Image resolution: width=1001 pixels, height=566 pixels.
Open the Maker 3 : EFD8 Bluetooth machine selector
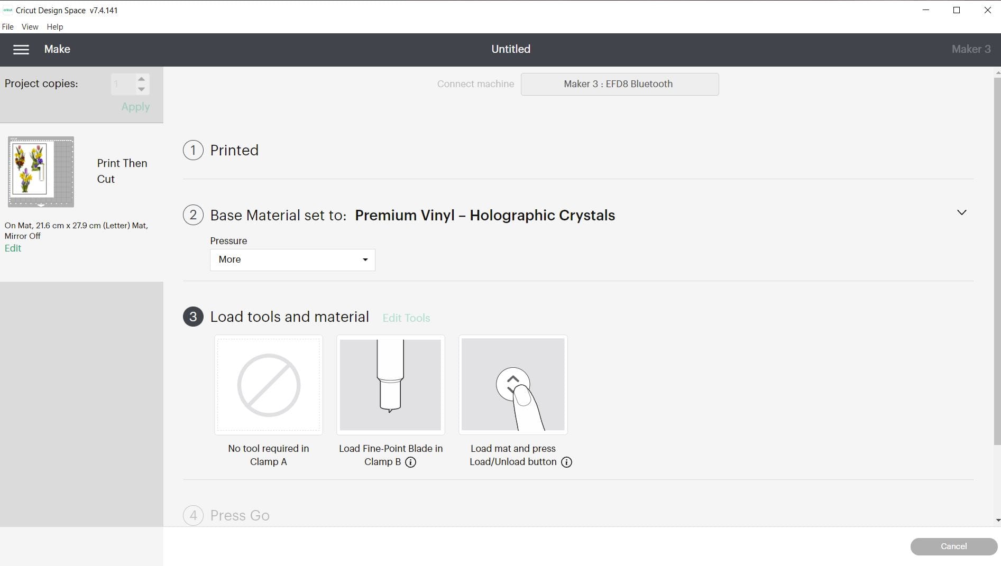click(620, 84)
